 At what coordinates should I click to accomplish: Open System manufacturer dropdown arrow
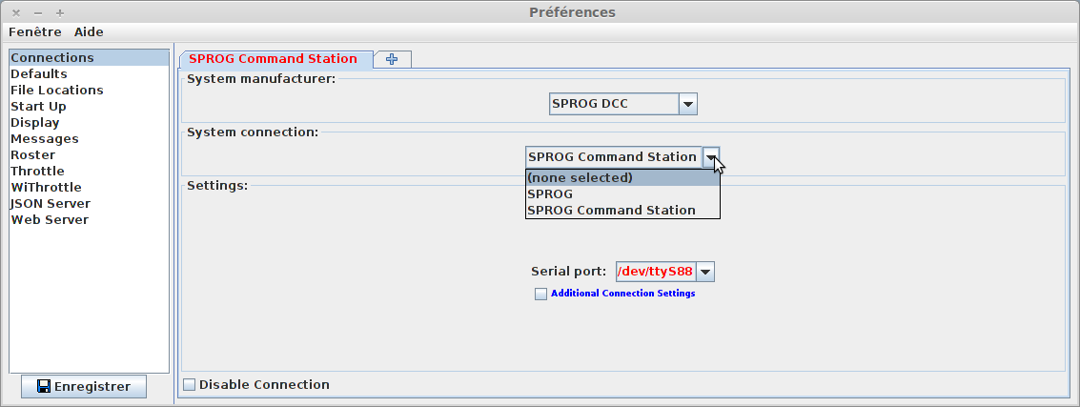tap(688, 105)
